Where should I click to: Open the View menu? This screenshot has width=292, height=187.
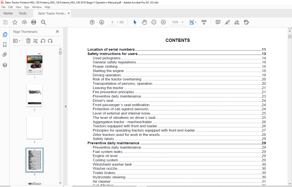pyautogui.click(x=18, y=7)
